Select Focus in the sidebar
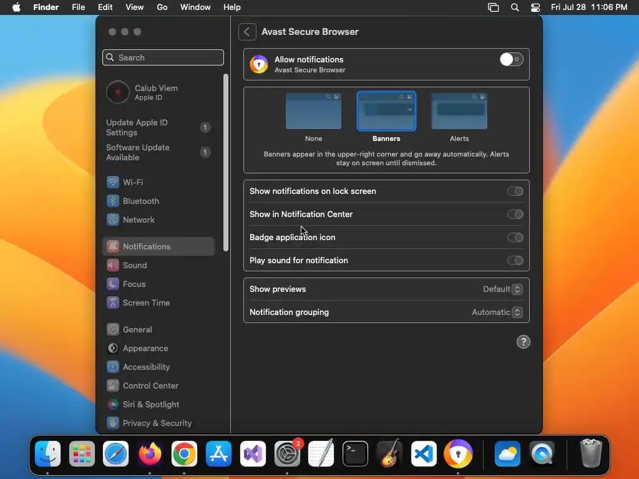 (158, 284)
